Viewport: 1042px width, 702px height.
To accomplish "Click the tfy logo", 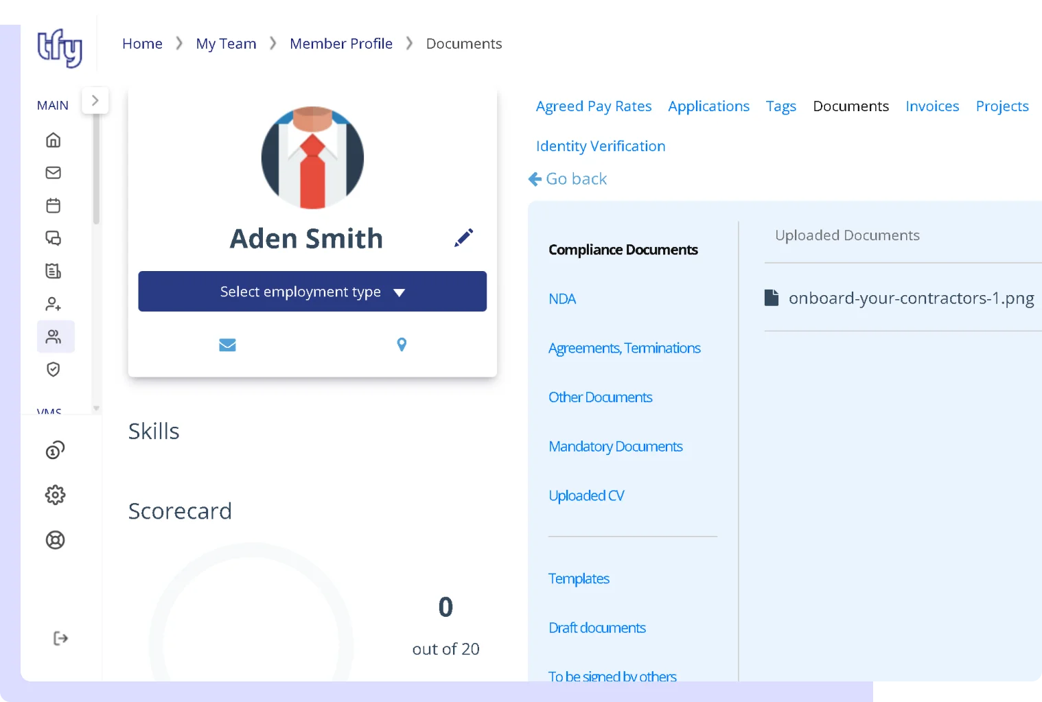I will [x=60, y=47].
